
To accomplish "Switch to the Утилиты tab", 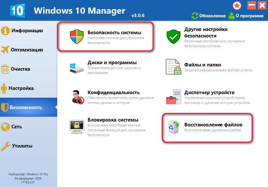I will [22, 146].
